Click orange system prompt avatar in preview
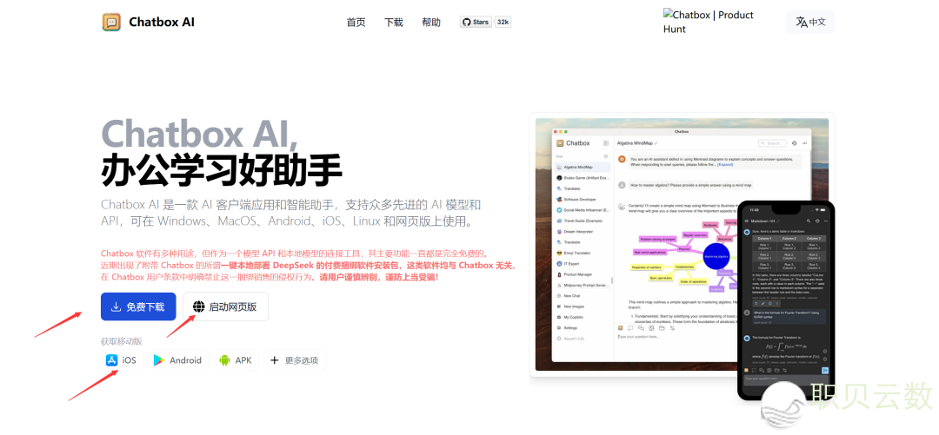939x435 pixels. pyautogui.click(x=623, y=160)
